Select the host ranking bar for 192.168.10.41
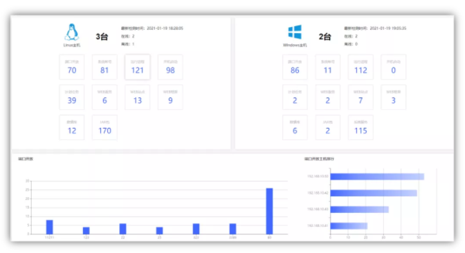 (x=349, y=226)
